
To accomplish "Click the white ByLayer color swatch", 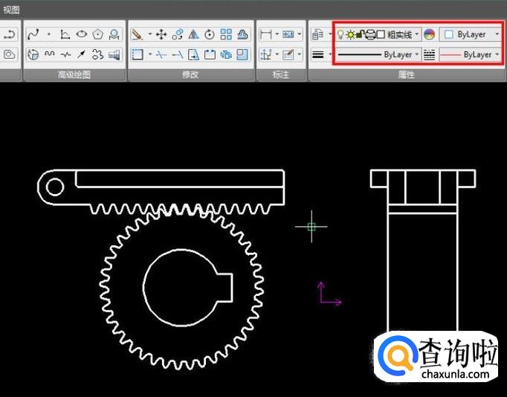I will pyautogui.click(x=448, y=34).
